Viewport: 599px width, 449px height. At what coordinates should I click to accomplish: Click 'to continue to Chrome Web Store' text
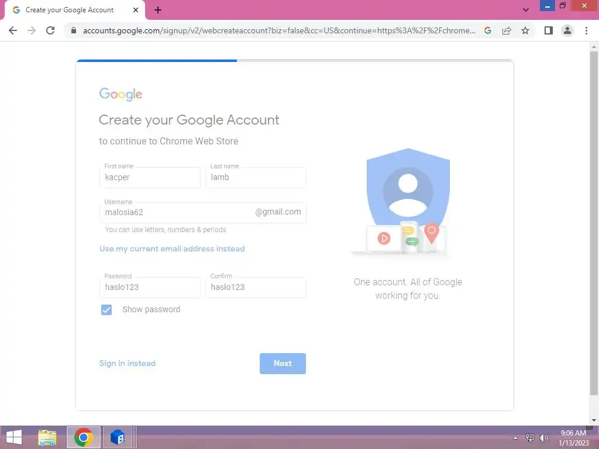tap(168, 141)
